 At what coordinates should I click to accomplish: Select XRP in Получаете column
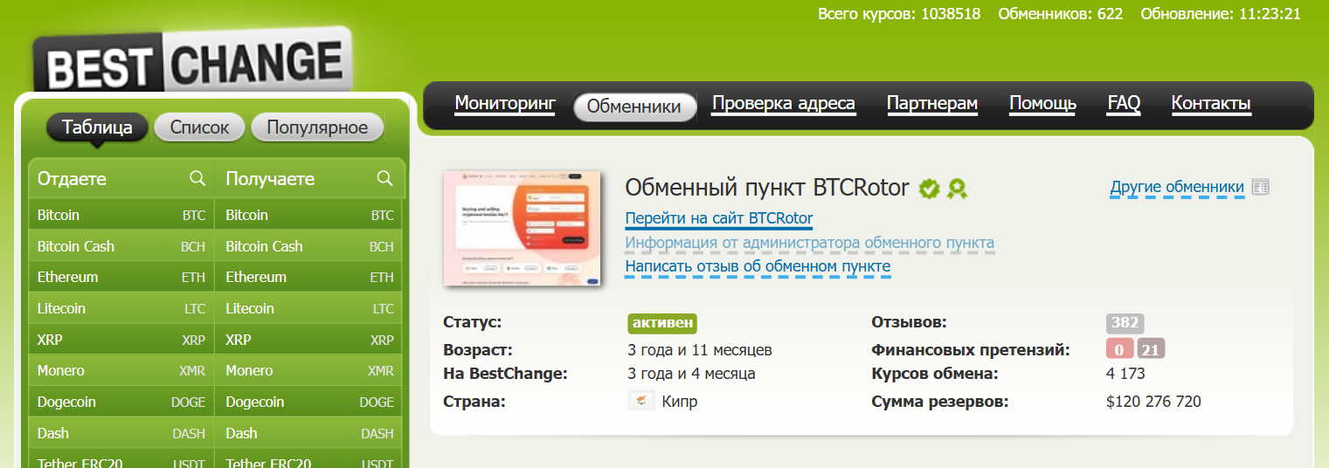(309, 340)
